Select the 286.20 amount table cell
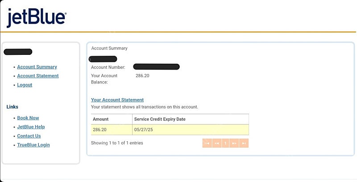 tap(112, 130)
